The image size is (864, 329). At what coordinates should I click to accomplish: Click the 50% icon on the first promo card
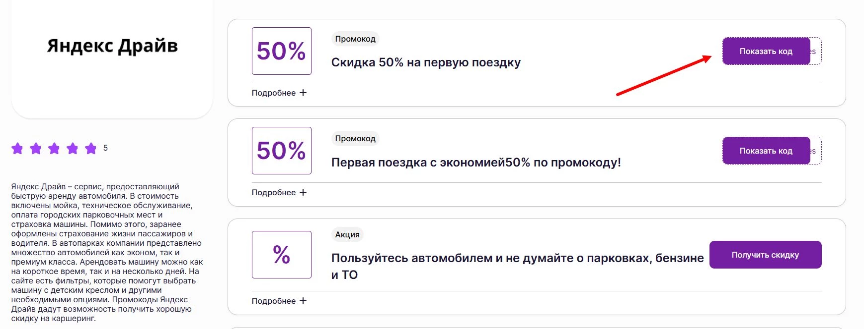pos(281,51)
